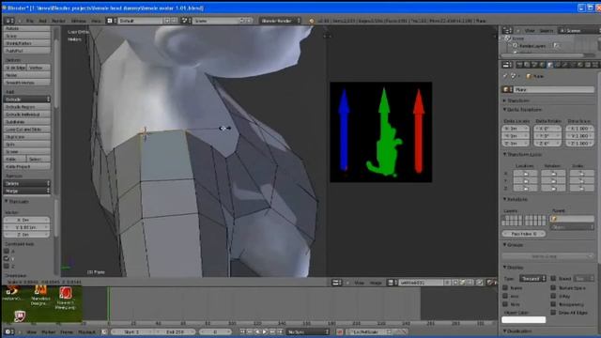Open the Marker menu in timeline

pyautogui.click(x=48, y=331)
